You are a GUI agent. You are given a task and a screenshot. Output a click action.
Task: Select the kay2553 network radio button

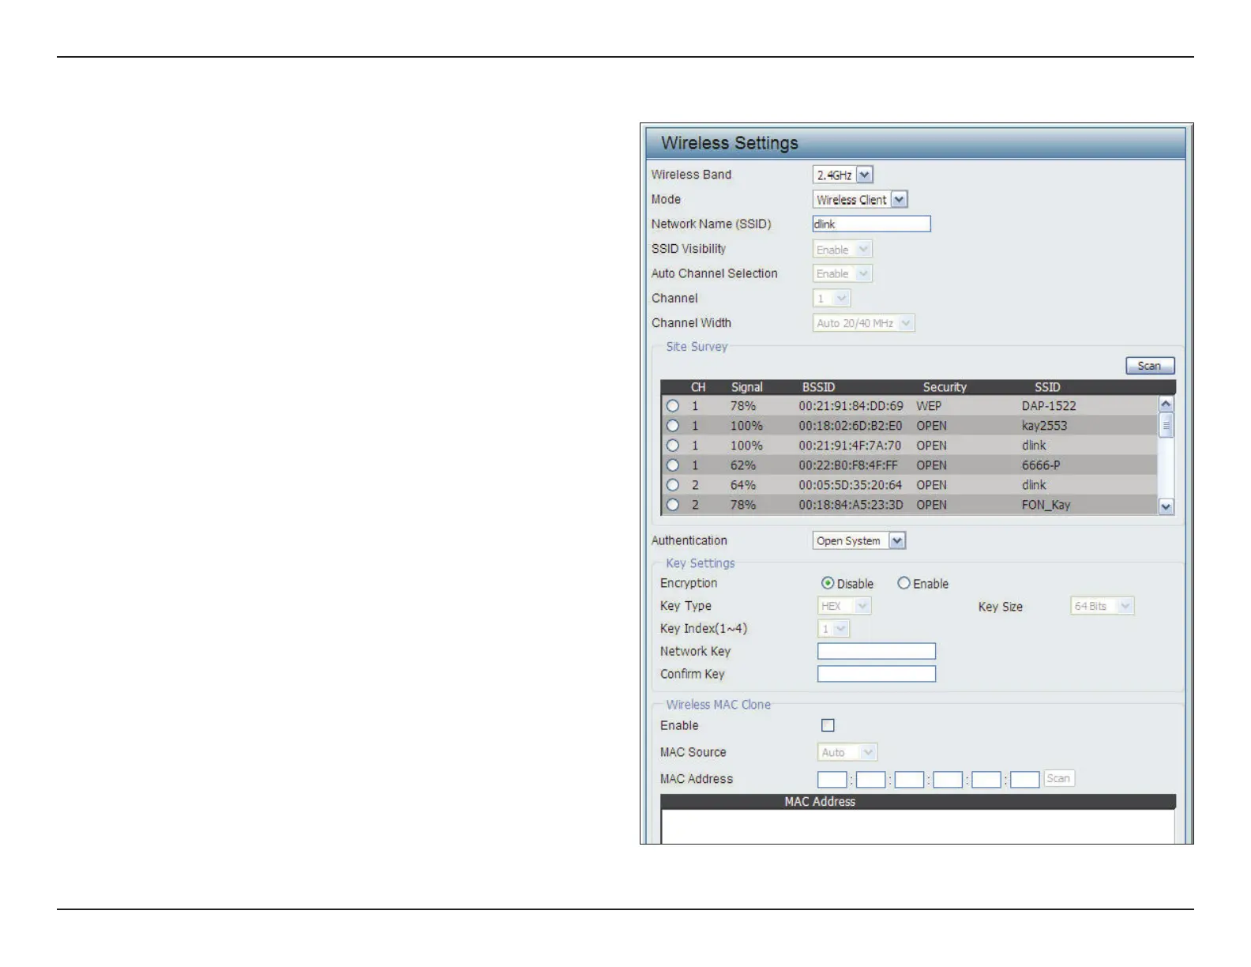[672, 426]
